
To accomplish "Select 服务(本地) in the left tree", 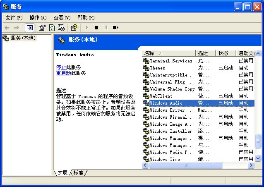I will (23, 38).
